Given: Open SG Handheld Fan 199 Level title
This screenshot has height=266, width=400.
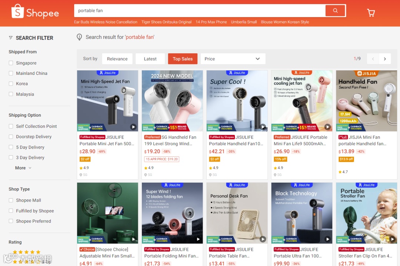Looking at the screenshot, I should (170, 140).
